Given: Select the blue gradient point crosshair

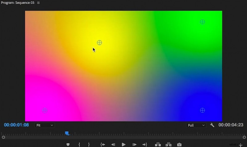Looking at the screenshot, I should pyautogui.click(x=203, y=110).
